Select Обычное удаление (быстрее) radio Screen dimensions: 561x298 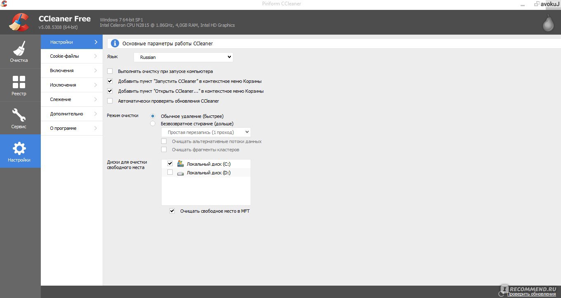click(x=153, y=116)
